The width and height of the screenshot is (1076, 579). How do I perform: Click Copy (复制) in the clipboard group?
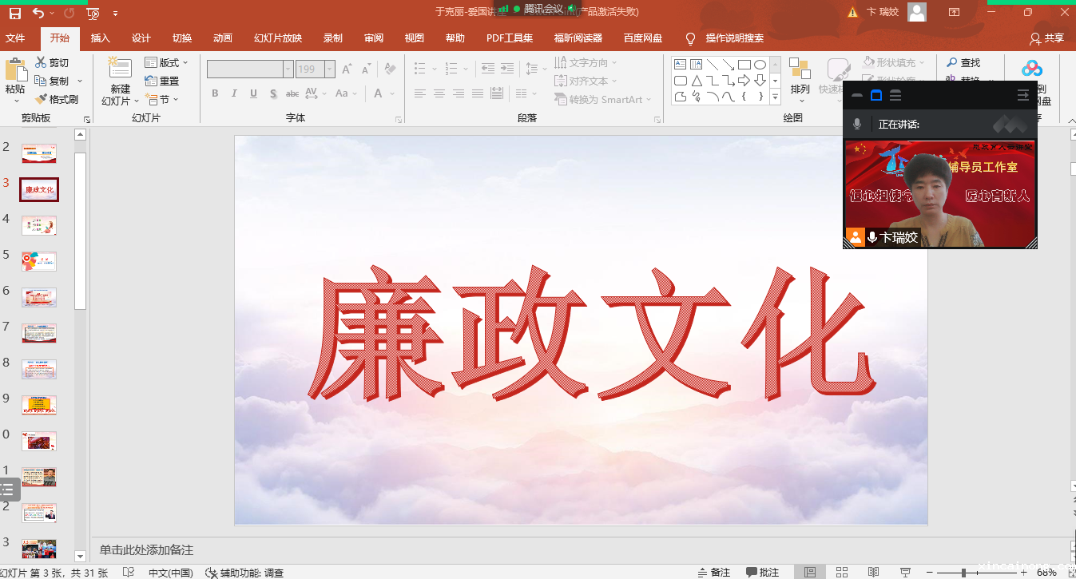53,81
